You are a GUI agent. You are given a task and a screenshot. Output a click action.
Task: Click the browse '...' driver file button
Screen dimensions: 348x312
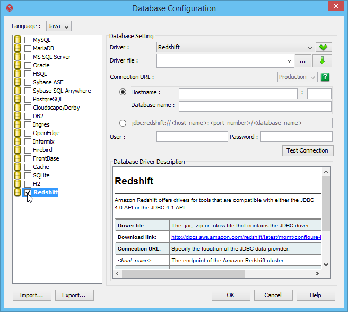coord(303,61)
